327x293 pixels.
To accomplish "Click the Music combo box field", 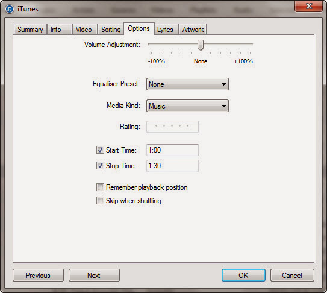I will coord(187,106).
